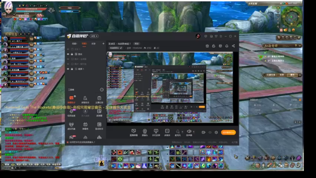Click the orange start streaming button
316x178 pixels.
[x=228, y=133]
